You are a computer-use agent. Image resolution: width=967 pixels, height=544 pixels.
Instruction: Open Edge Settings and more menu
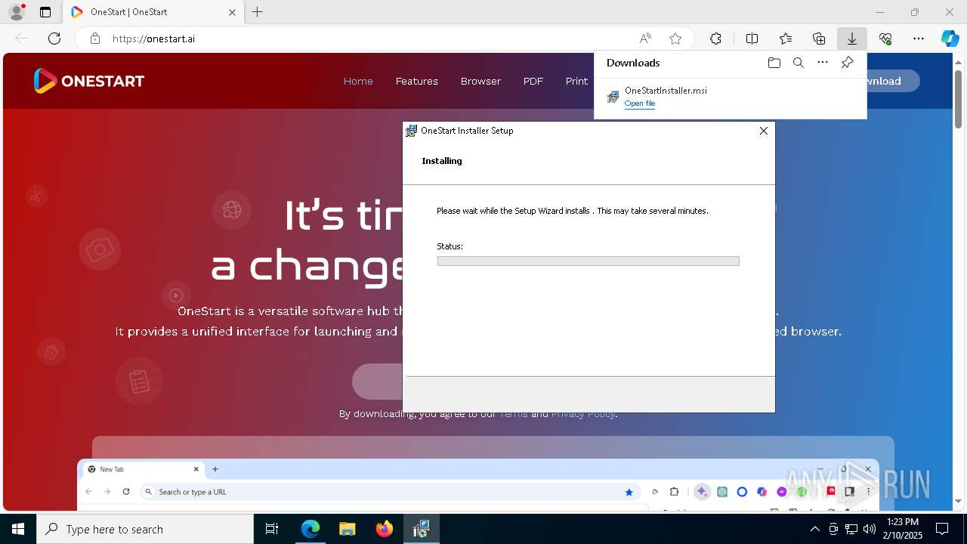[x=919, y=39]
